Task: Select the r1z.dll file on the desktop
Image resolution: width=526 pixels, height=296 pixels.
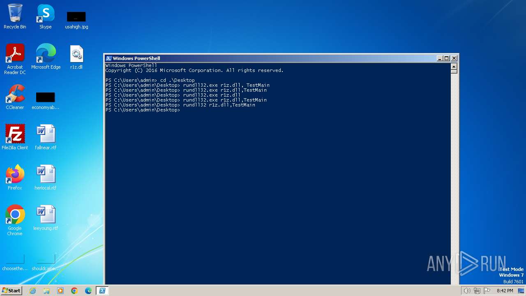Action: [76, 57]
